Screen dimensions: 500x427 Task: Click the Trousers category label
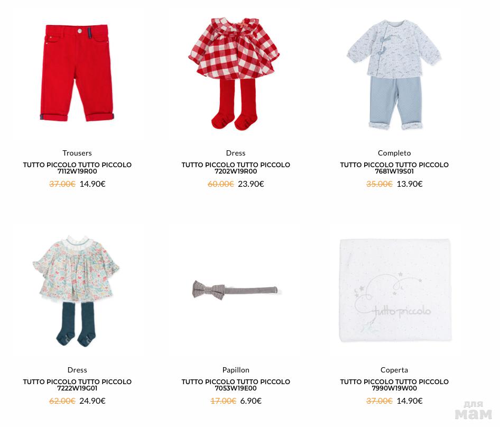point(77,153)
